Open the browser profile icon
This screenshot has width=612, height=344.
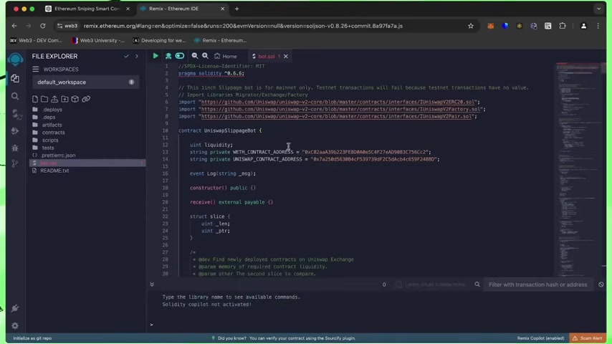(583, 26)
